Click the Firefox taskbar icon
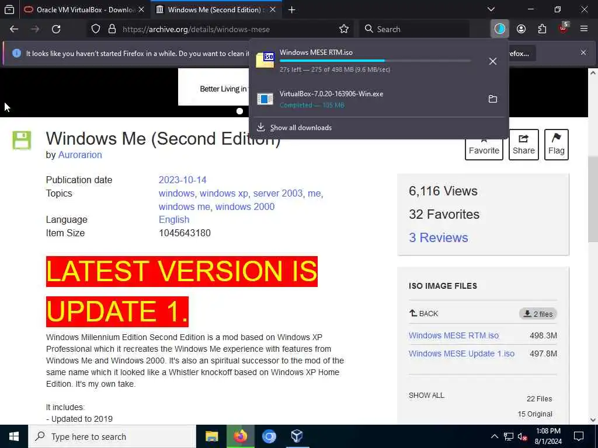598x448 pixels. click(x=240, y=436)
